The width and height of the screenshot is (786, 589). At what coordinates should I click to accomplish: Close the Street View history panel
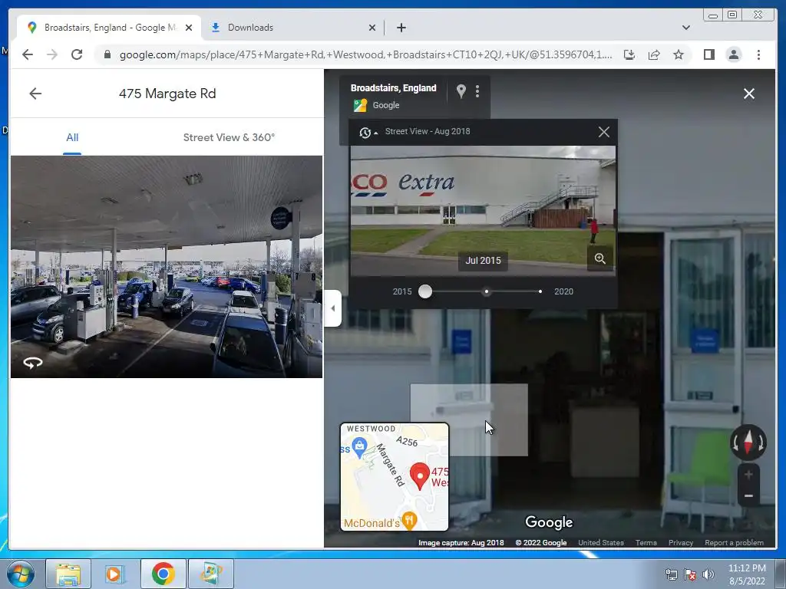(x=603, y=132)
